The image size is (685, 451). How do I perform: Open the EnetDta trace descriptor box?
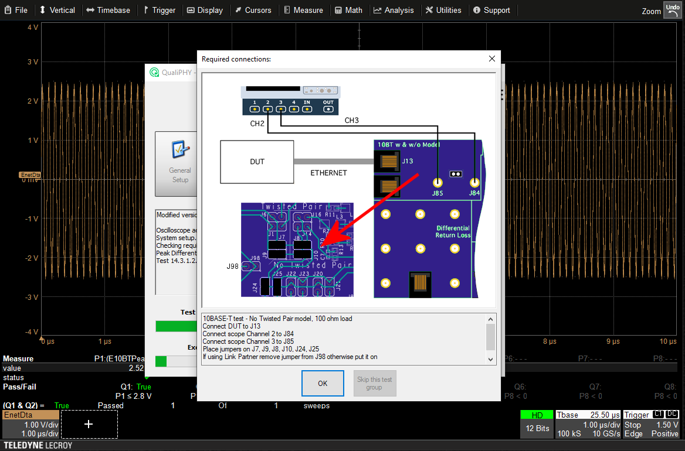click(30, 424)
